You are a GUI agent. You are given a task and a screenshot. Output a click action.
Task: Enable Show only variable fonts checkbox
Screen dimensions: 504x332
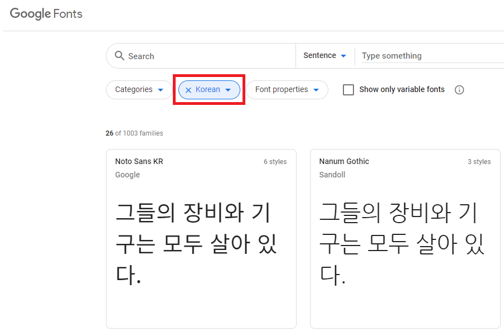point(348,90)
